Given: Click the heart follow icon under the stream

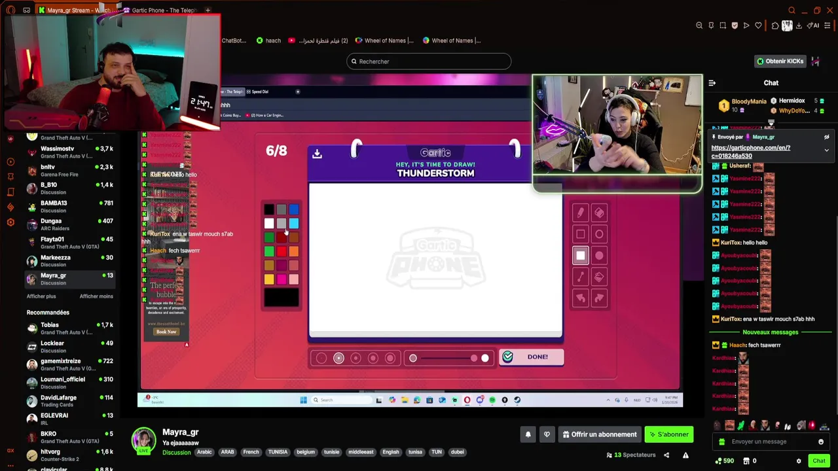Looking at the screenshot, I should click(547, 434).
